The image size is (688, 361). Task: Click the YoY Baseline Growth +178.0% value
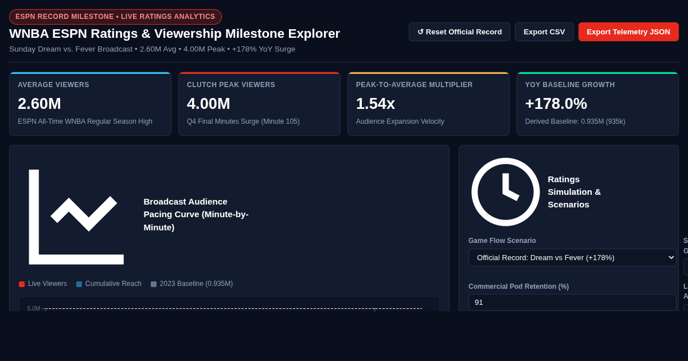pyautogui.click(x=556, y=104)
